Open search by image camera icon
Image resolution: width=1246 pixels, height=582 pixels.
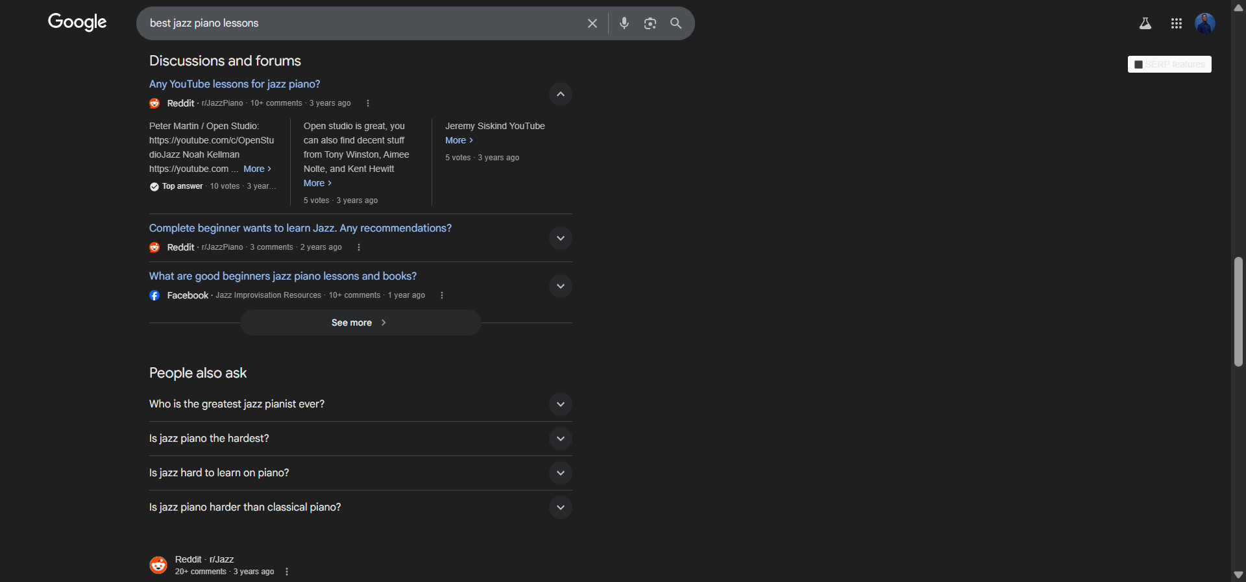(650, 23)
